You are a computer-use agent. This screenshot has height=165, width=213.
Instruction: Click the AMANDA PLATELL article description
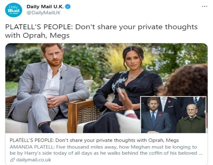(x=103, y=150)
